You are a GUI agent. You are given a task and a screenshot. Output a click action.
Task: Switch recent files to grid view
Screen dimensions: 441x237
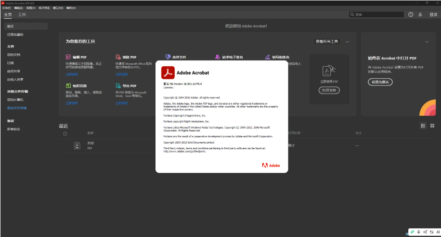click(432, 126)
